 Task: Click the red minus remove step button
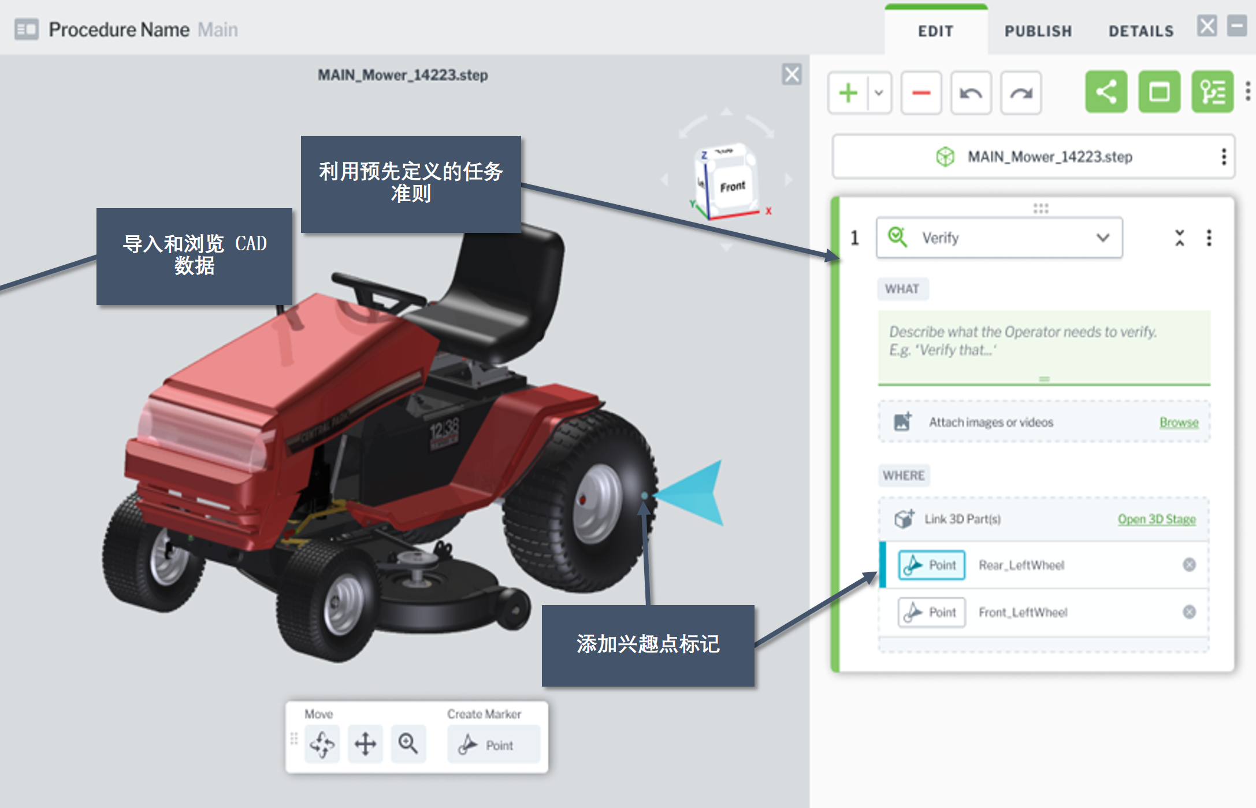point(921,93)
